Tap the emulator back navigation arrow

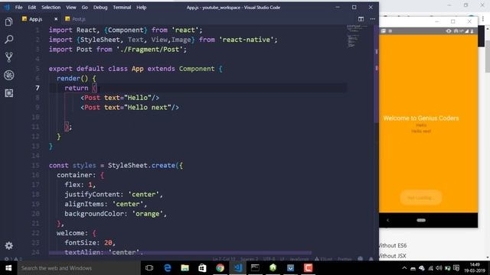point(388,220)
